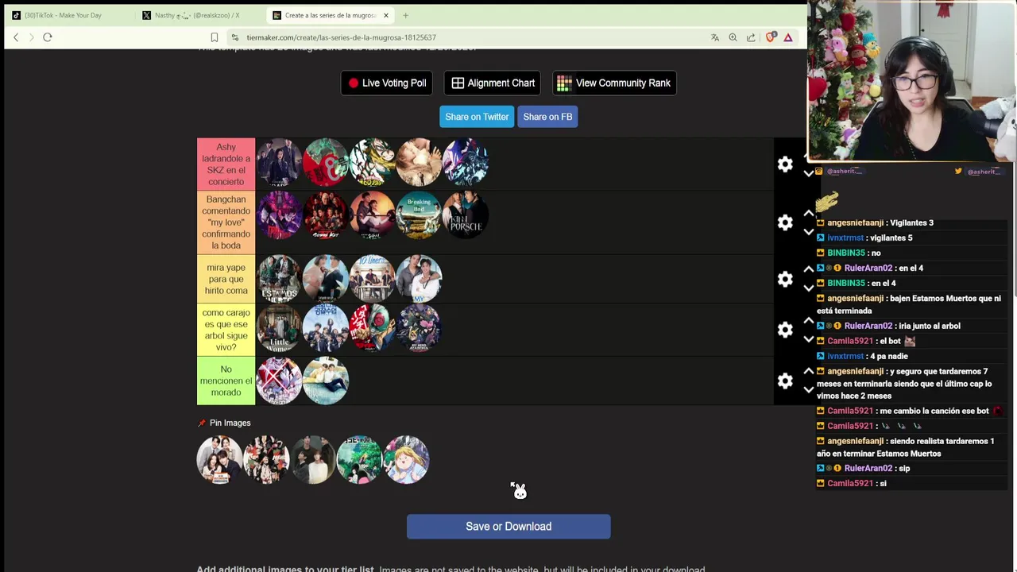Click the tiermaker.com address bar URL

click(x=341, y=37)
